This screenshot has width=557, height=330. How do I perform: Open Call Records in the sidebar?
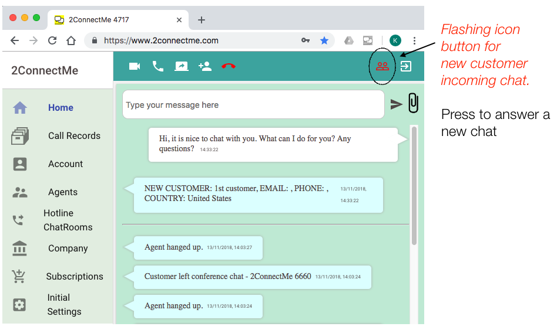(x=74, y=136)
